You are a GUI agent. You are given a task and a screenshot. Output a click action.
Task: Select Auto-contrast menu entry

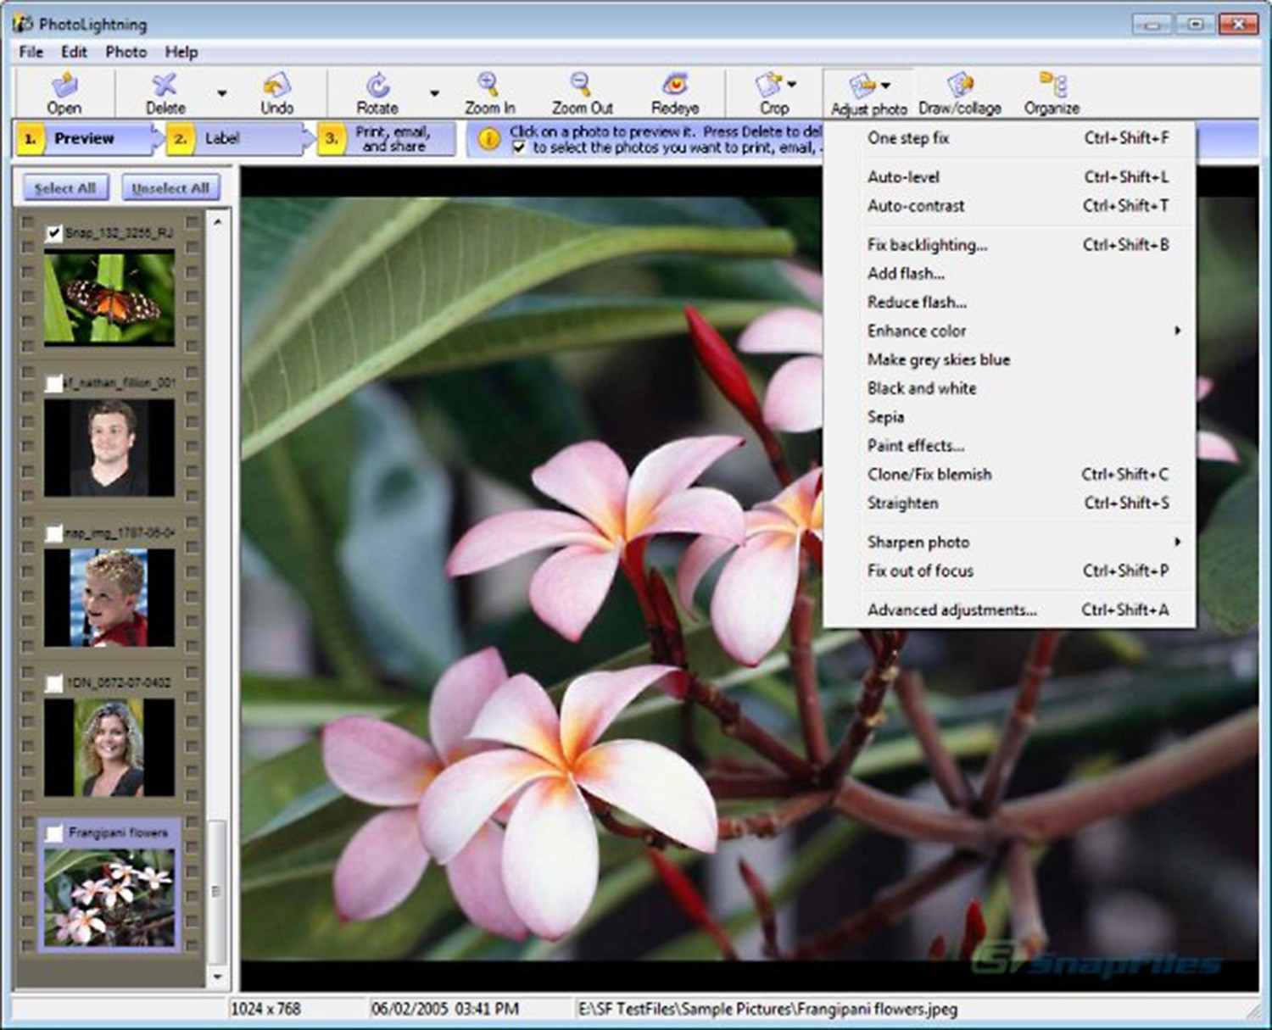(1009, 206)
